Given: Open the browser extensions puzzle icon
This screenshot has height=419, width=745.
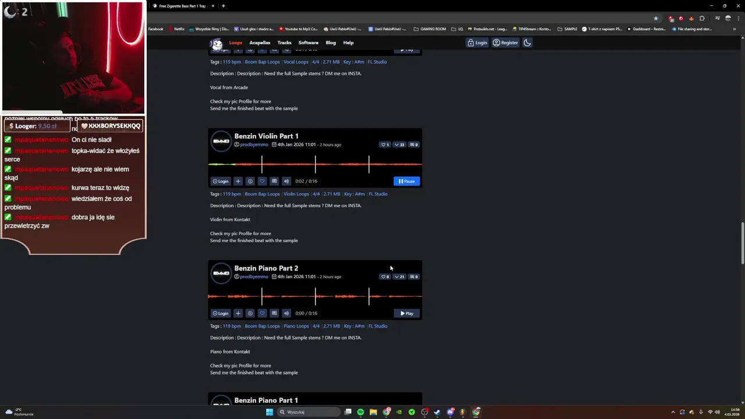Looking at the screenshot, I should pos(702,18).
